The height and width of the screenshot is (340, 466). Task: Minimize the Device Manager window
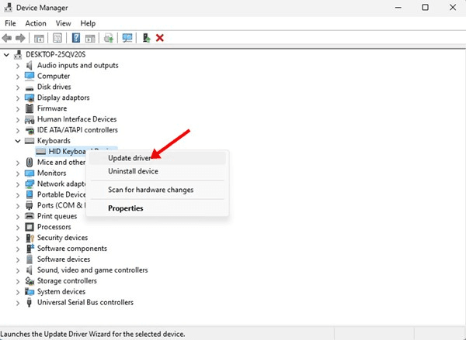tap(398, 8)
